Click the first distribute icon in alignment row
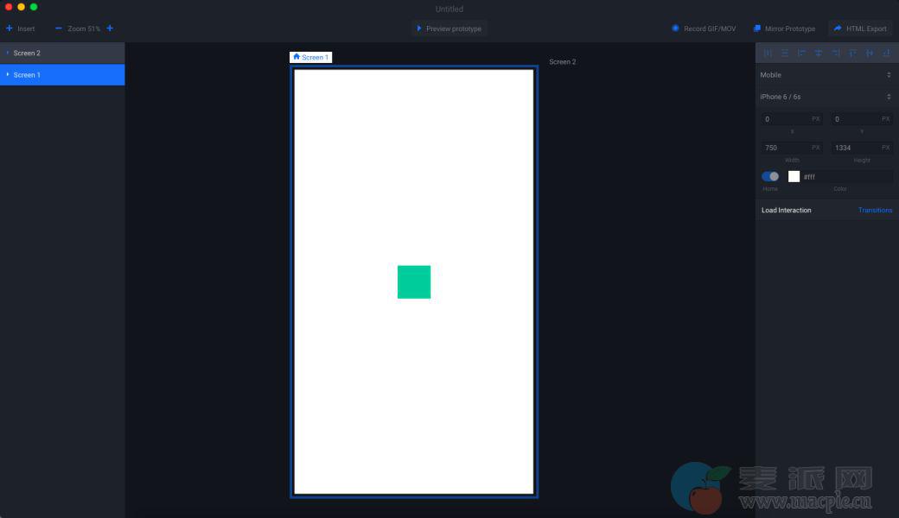The height and width of the screenshot is (518, 899). tap(768, 53)
